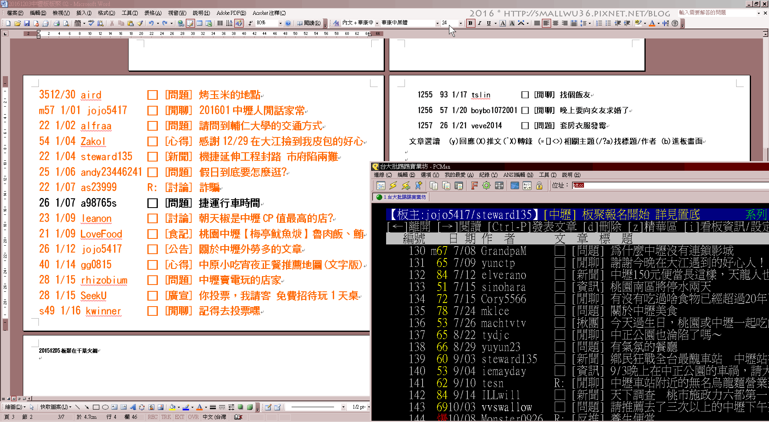Select the oval drawing tool
The height and width of the screenshot is (422, 769).
pos(105,407)
